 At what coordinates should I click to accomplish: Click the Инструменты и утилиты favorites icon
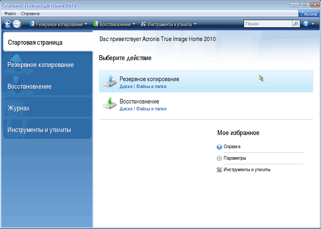pos(219,170)
